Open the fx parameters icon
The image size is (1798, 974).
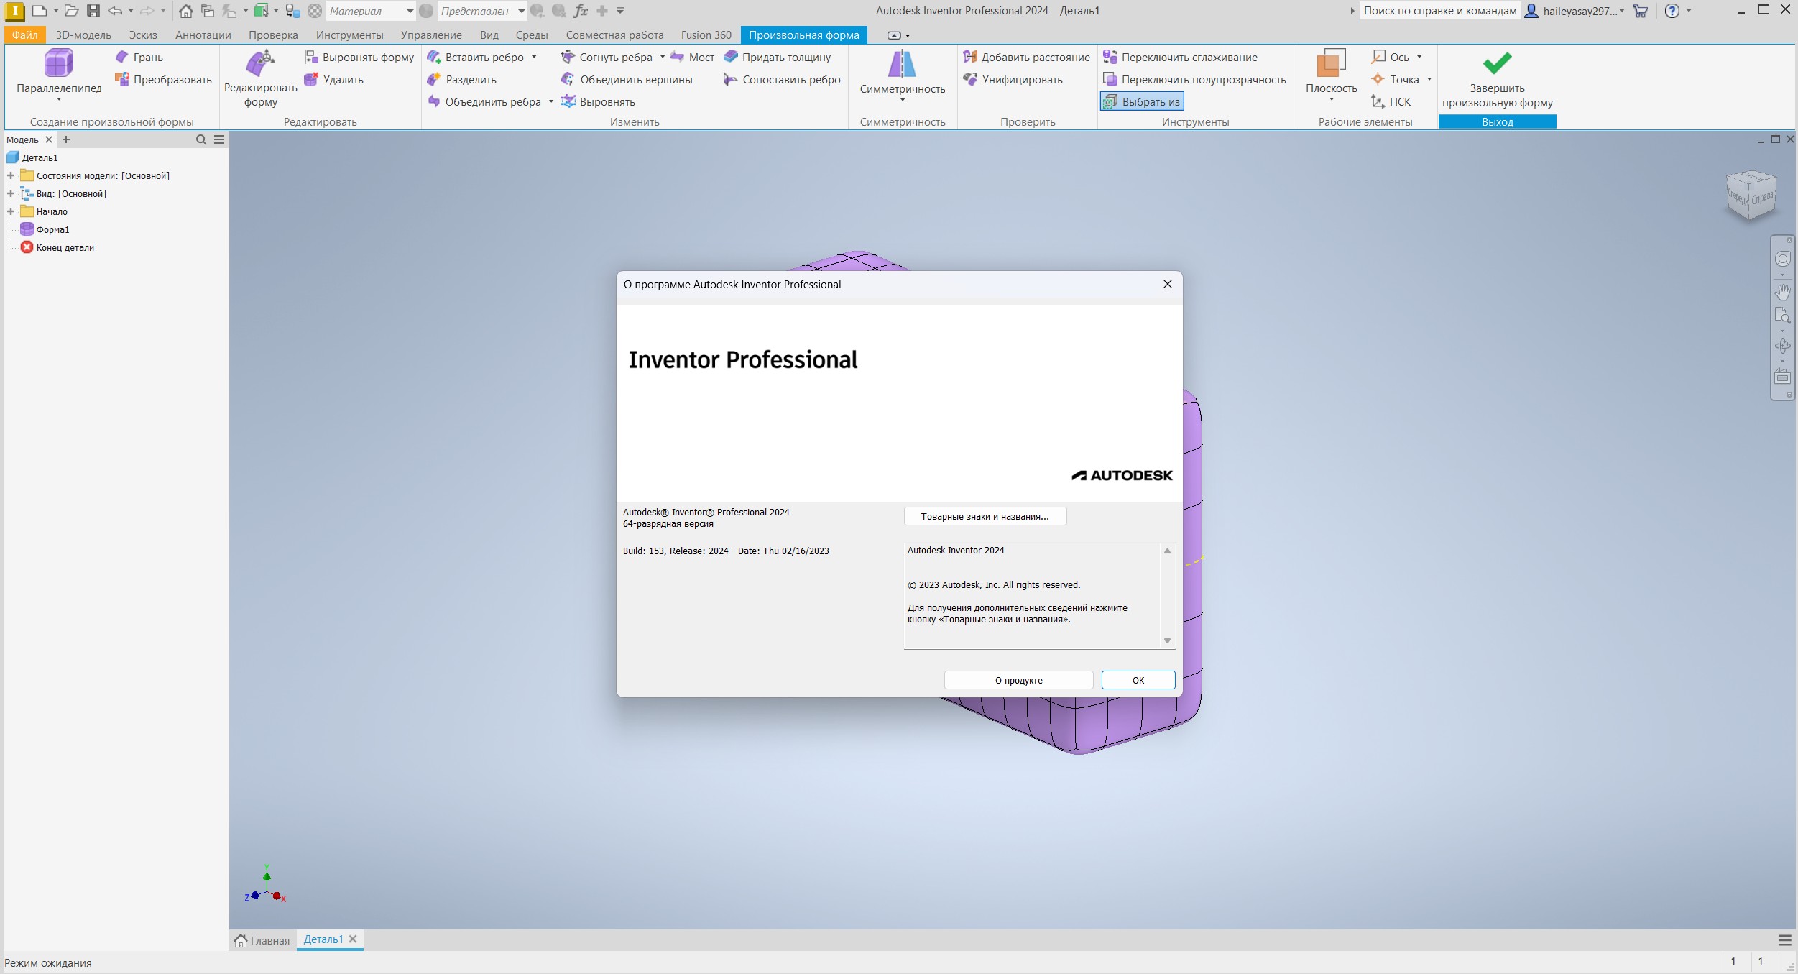pos(581,11)
